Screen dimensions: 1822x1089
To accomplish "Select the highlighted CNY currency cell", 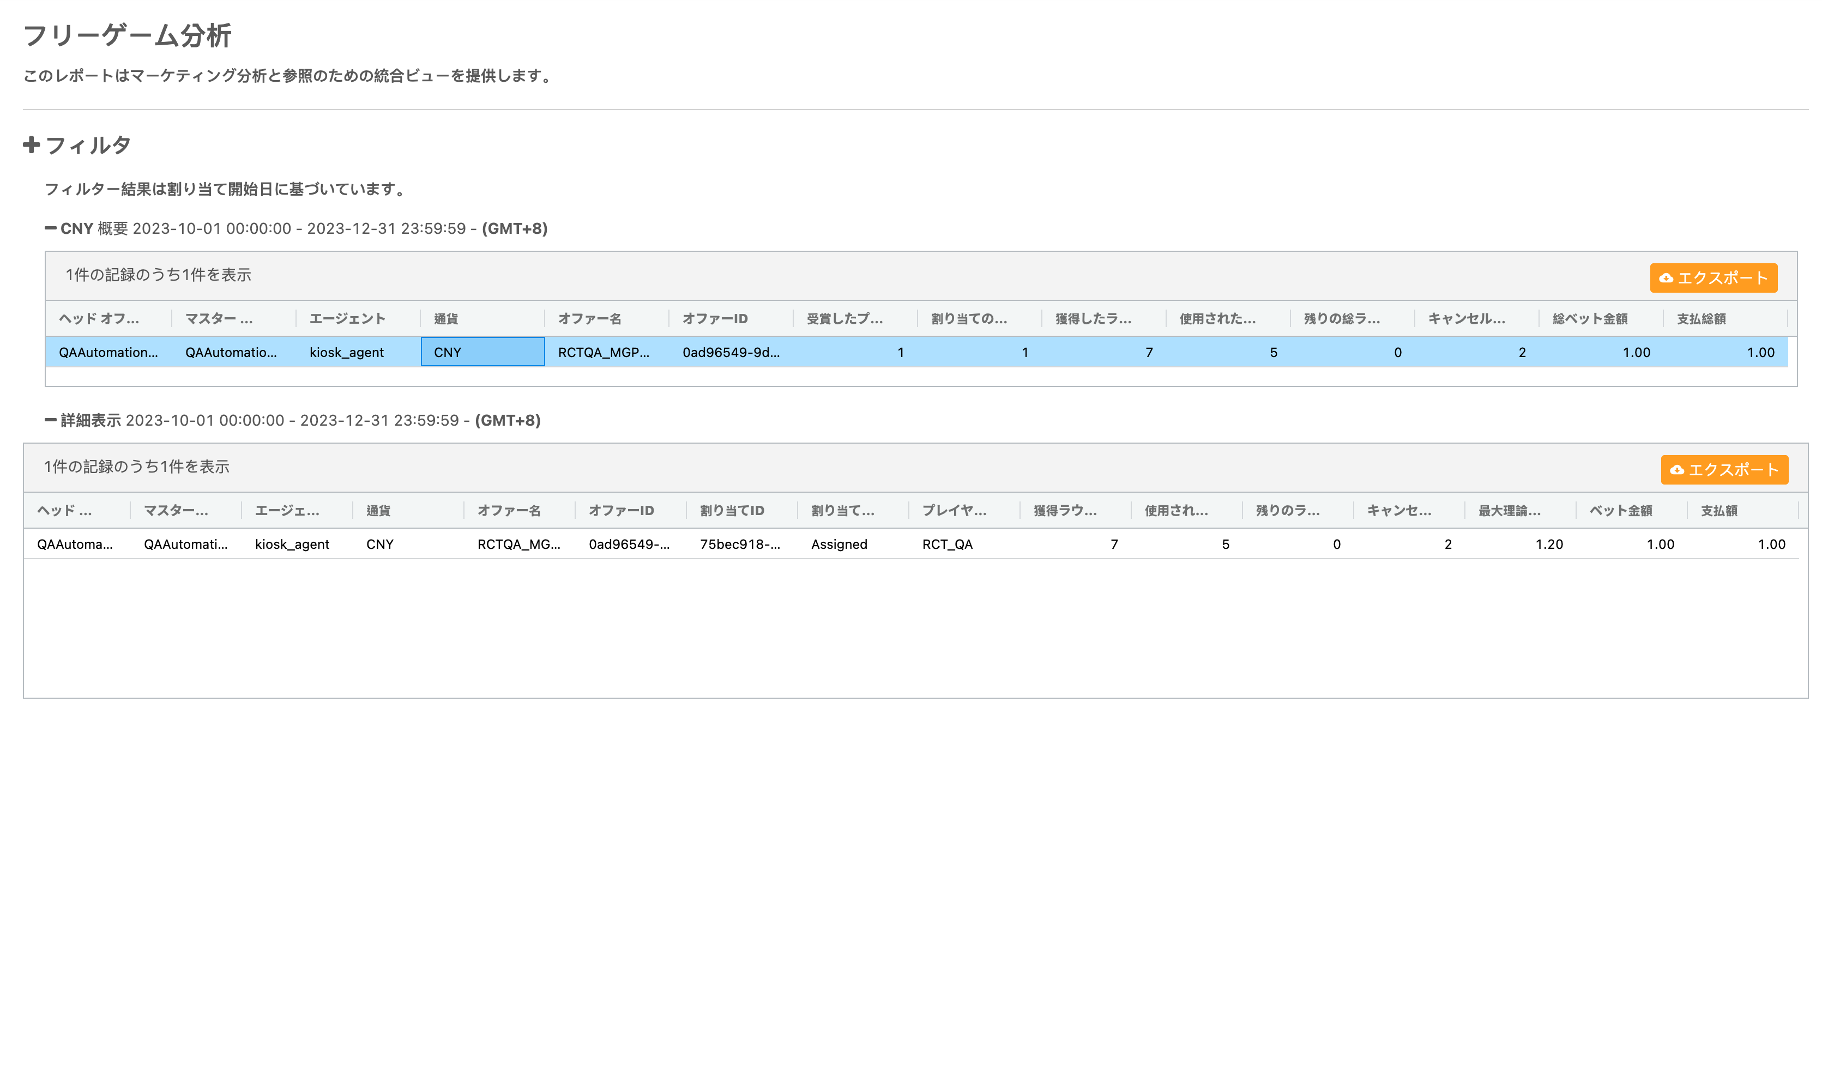I will [482, 352].
